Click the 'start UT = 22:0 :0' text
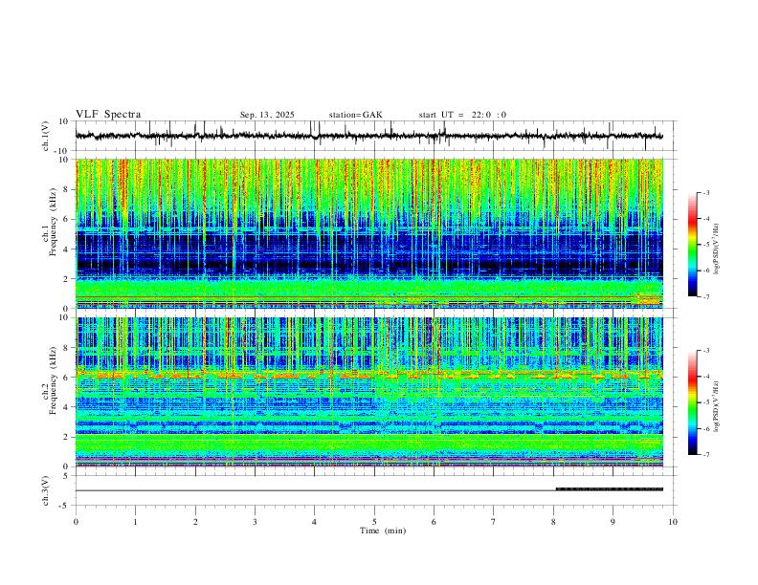 click(462, 115)
